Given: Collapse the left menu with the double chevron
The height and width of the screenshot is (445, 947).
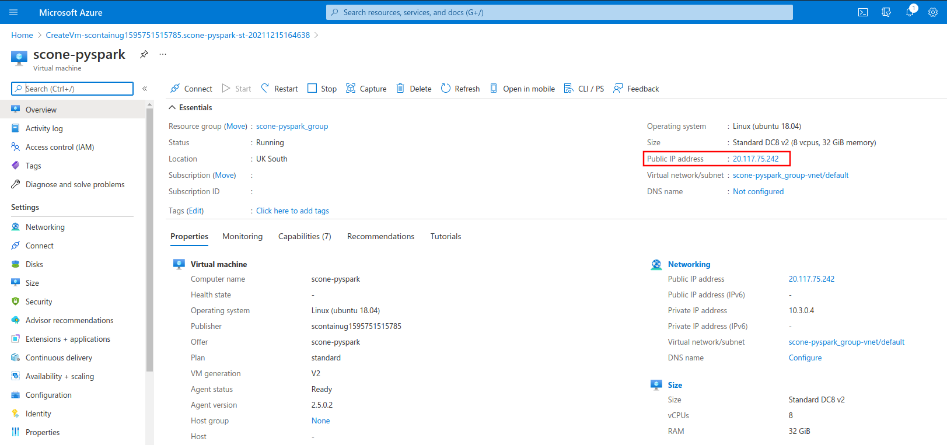Looking at the screenshot, I should (145, 89).
